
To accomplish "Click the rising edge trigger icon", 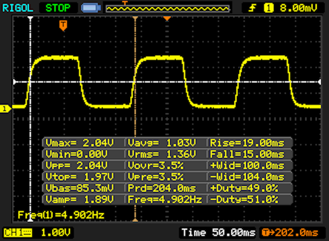I will pyautogui.click(x=252, y=8).
